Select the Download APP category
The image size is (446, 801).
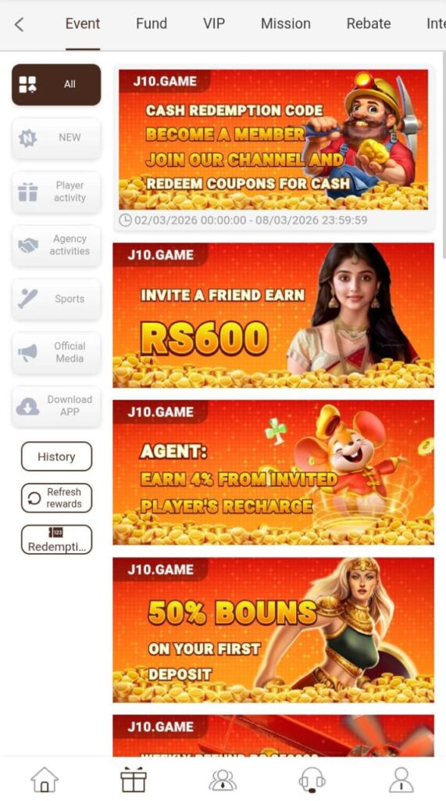56,406
